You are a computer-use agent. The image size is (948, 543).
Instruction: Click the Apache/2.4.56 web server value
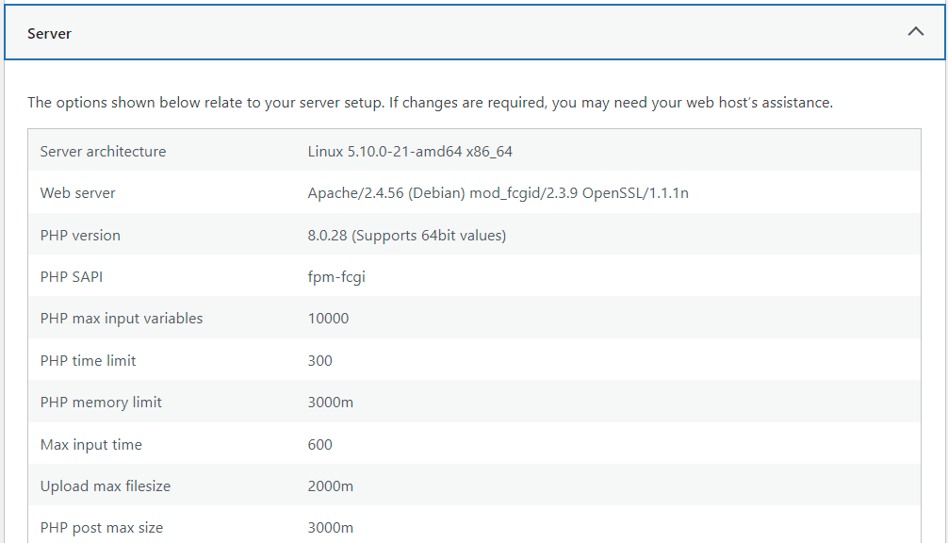(499, 193)
